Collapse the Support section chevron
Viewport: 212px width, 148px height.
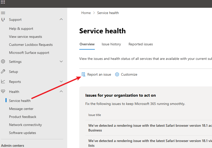(x=61, y=19)
